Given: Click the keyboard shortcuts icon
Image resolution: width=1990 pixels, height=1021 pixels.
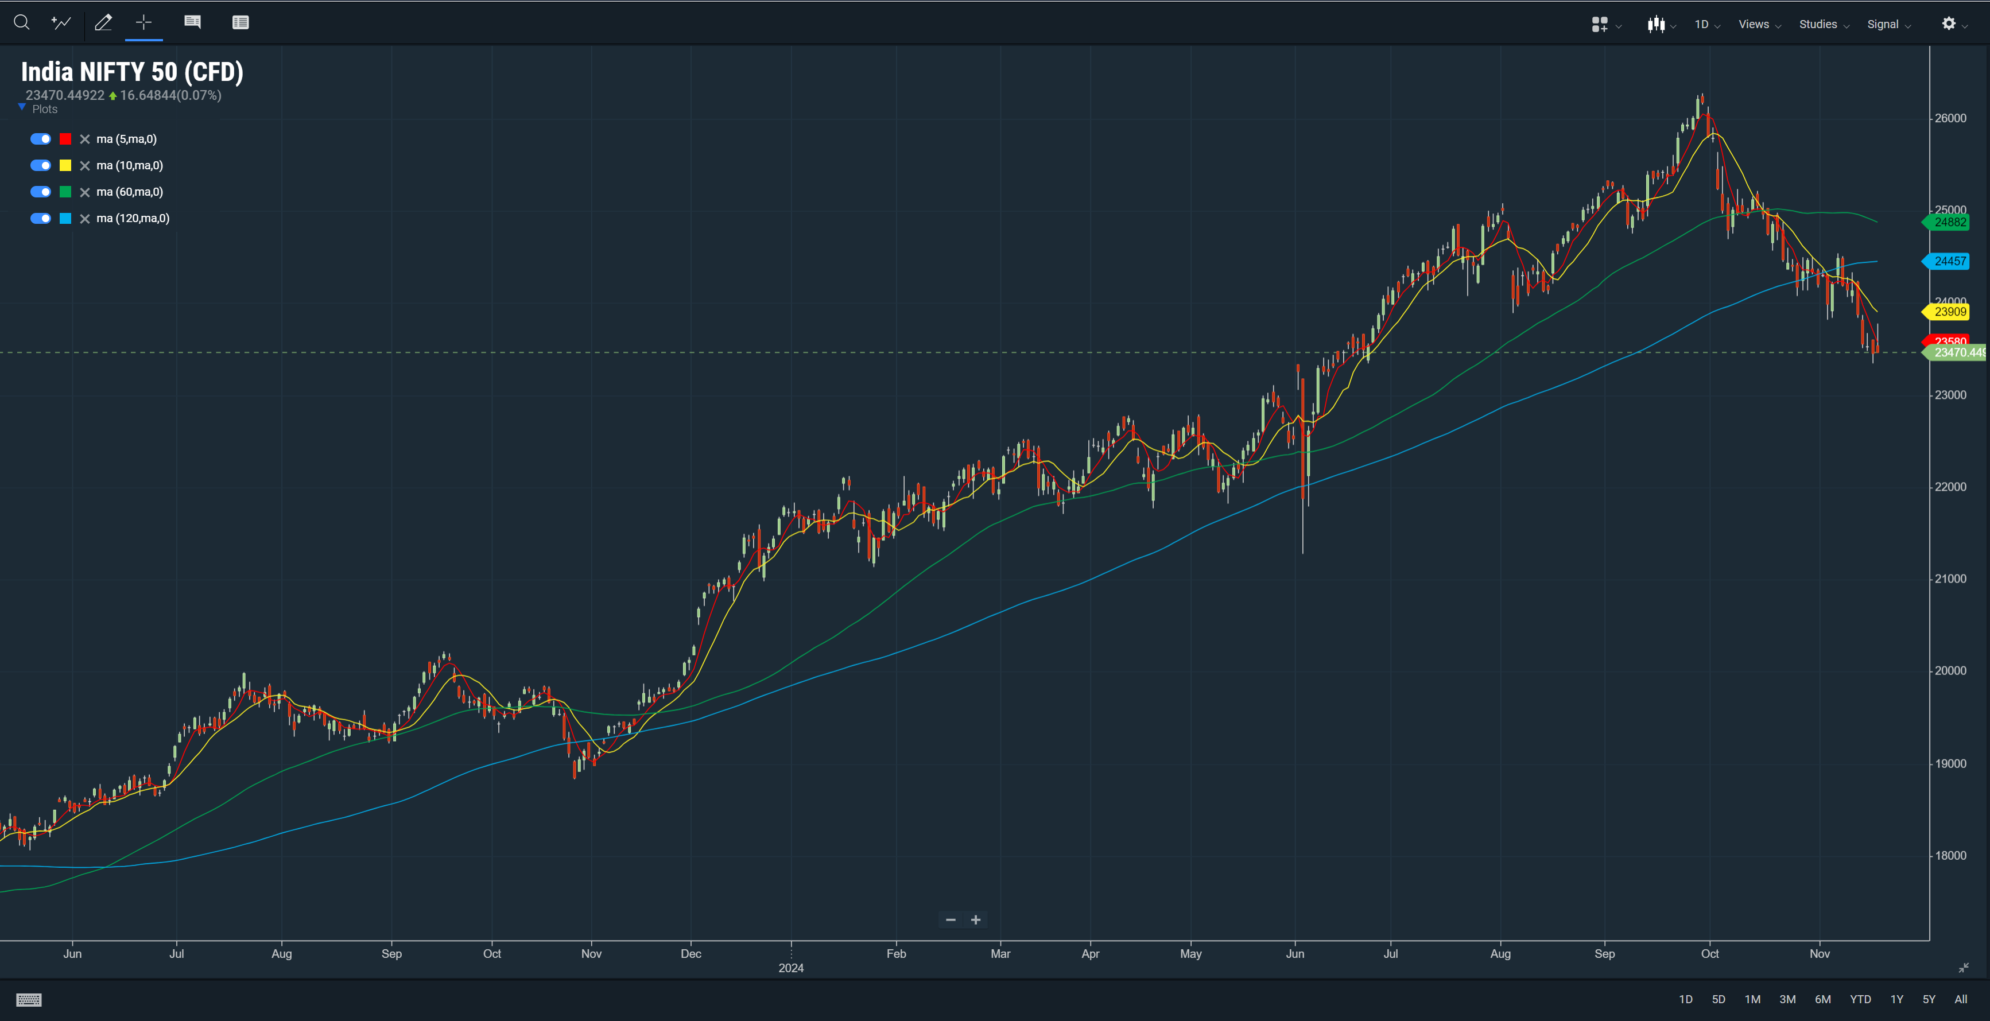Looking at the screenshot, I should tap(29, 1000).
